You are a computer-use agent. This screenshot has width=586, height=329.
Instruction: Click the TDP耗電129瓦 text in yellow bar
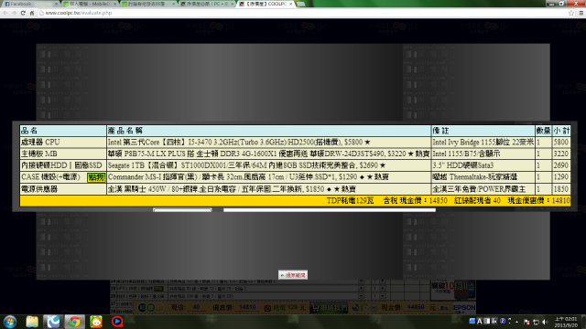pos(350,201)
